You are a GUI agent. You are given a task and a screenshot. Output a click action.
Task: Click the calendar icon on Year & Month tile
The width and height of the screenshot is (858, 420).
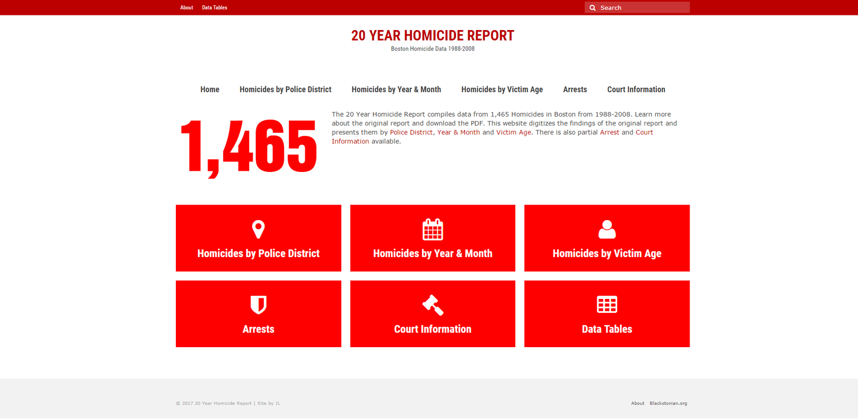(432, 229)
